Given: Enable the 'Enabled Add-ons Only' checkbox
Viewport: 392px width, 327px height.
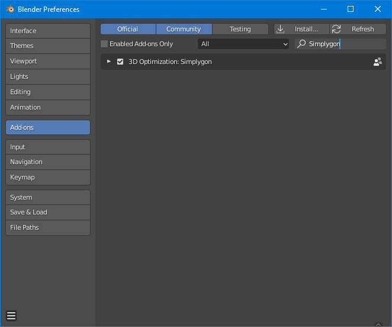Looking at the screenshot, I should (x=104, y=44).
